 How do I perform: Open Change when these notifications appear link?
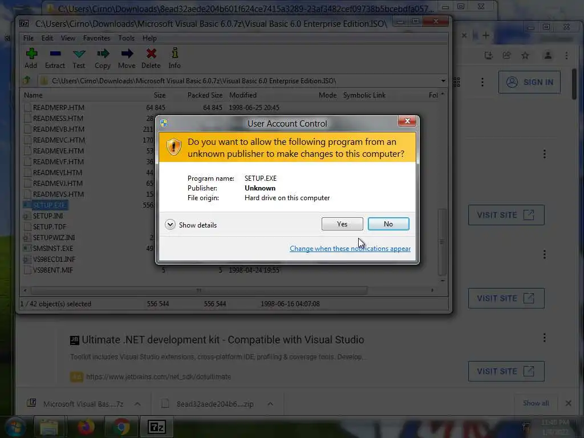[350, 249]
